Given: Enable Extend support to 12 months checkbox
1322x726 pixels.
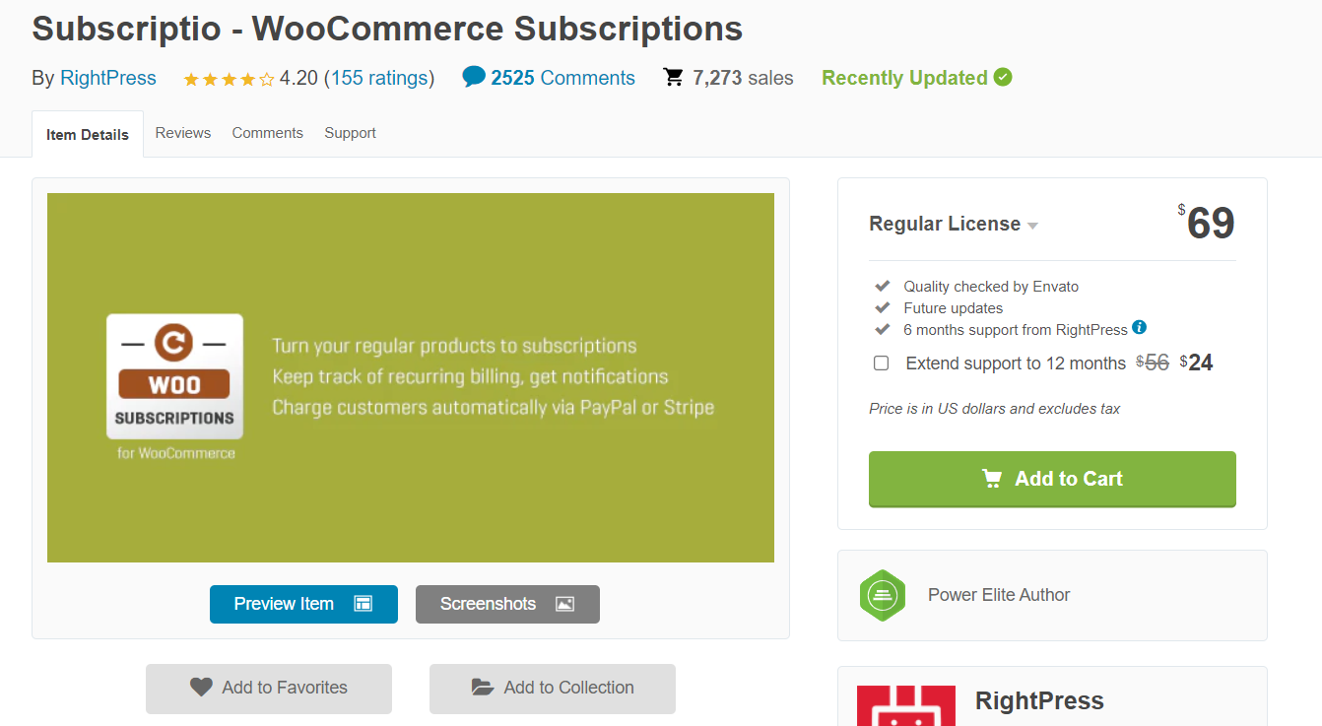Looking at the screenshot, I should pyautogui.click(x=881, y=363).
